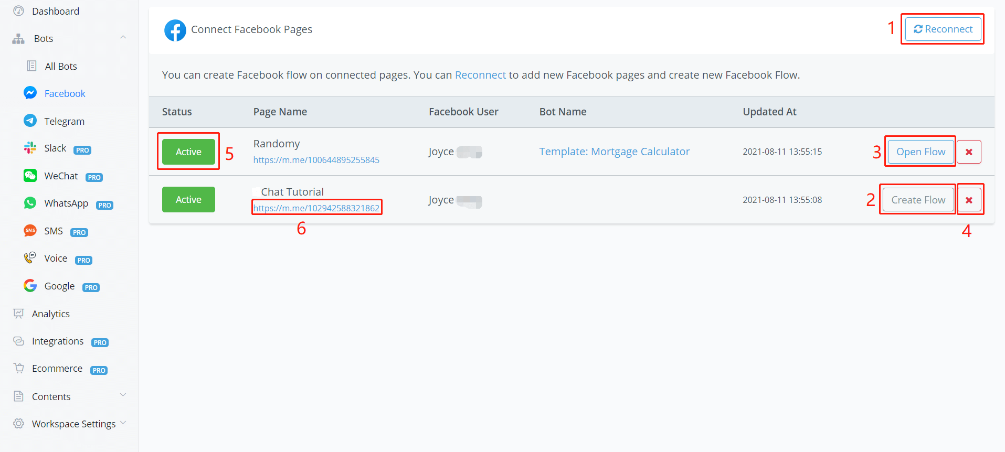
Task: Open Randomy m.me link
Action: click(316, 160)
